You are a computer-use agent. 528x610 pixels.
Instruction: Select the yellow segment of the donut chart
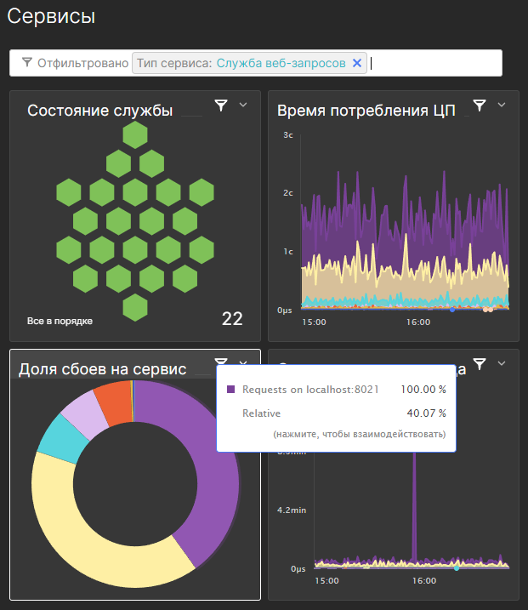tap(94, 544)
